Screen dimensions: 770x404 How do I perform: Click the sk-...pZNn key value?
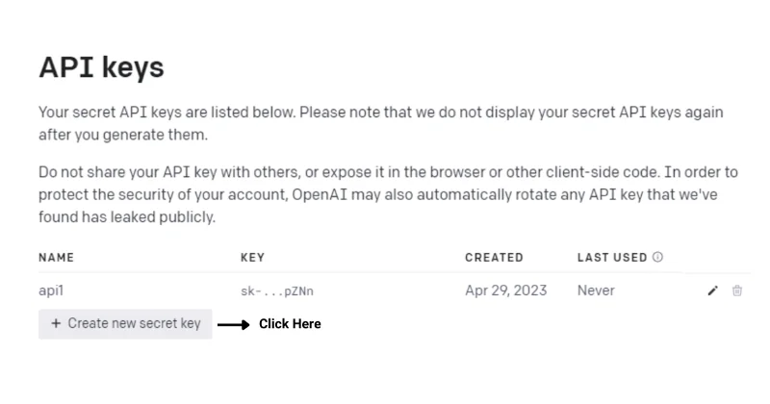point(277,291)
